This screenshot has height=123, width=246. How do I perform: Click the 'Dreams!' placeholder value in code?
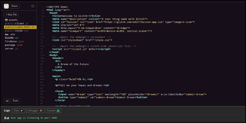(153, 94)
